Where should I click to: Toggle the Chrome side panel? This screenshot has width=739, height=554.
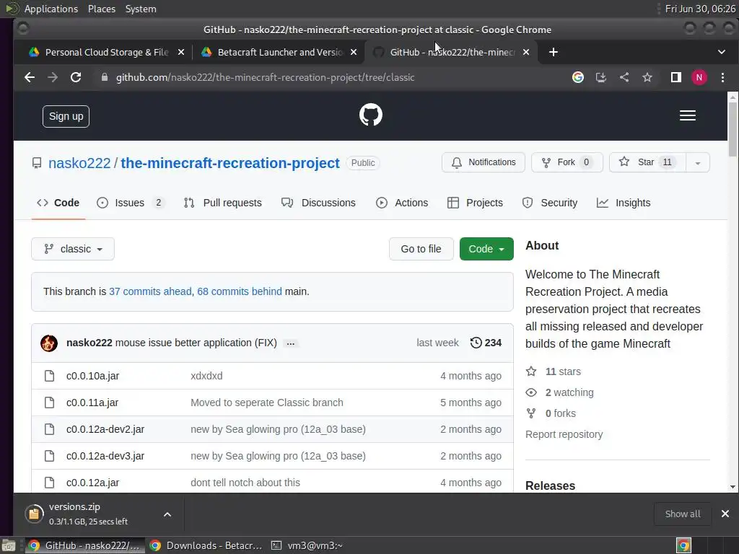point(675,77)
